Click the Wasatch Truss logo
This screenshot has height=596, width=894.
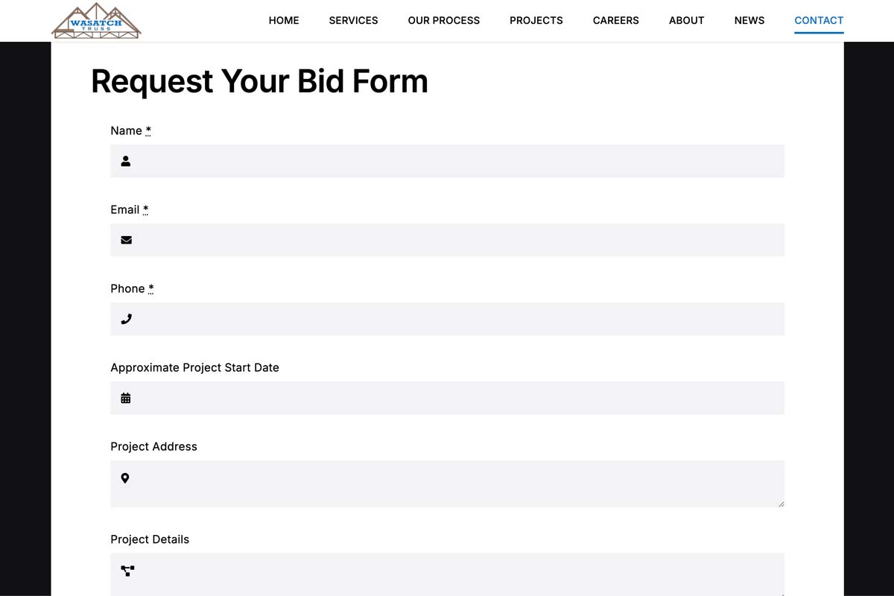click(x=96, y=21)
